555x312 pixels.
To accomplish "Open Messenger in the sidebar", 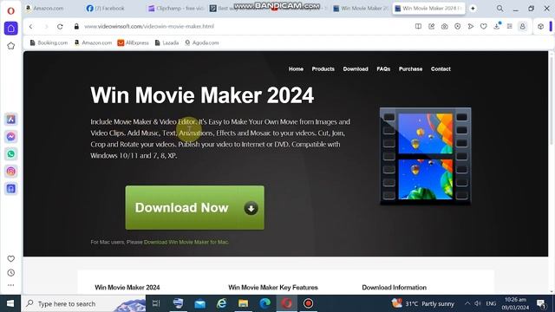I will (11, 137).
